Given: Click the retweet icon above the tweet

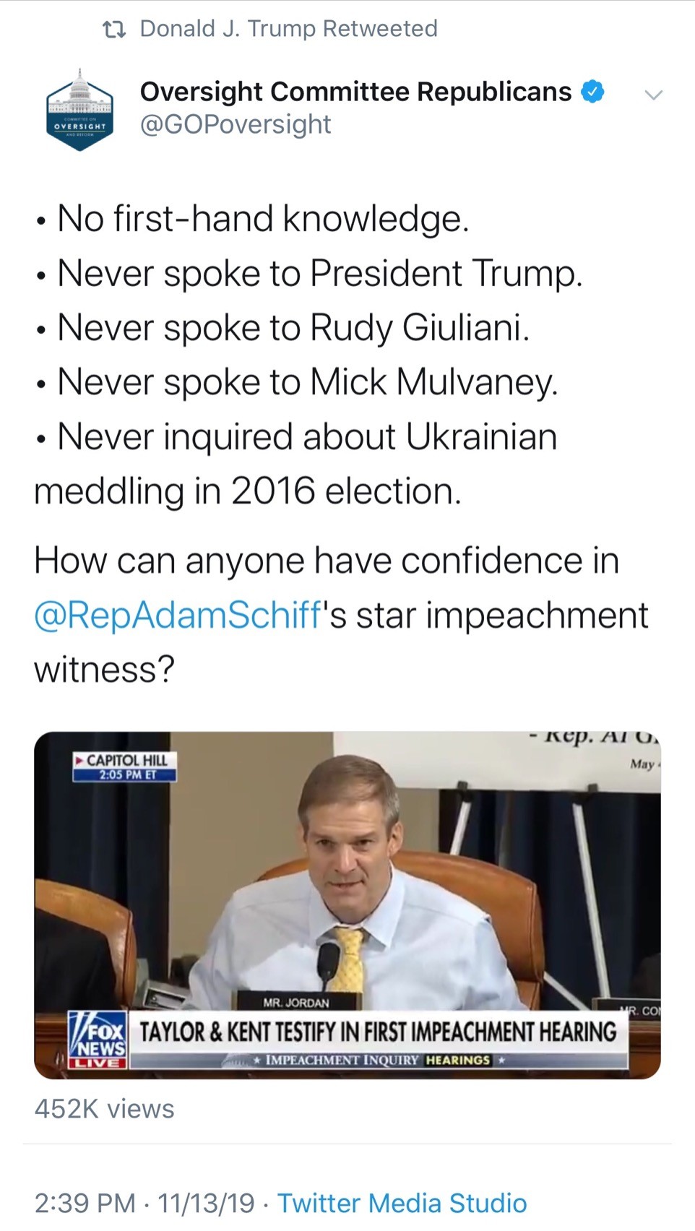Looking at the screenshot, I should pos(114,30).
